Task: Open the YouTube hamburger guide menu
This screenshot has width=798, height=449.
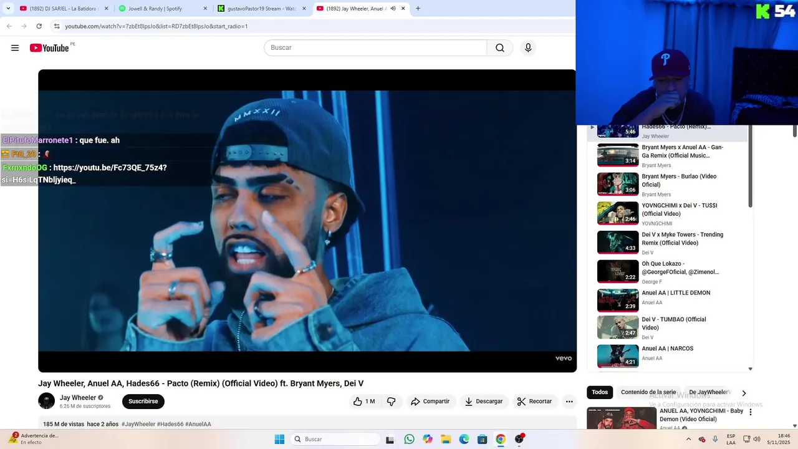Action: click(15, 48)
